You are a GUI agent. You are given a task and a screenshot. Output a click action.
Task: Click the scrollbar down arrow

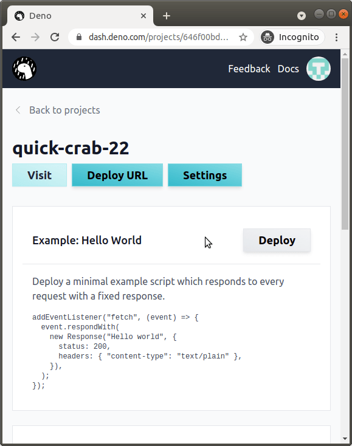pos(345,439)
